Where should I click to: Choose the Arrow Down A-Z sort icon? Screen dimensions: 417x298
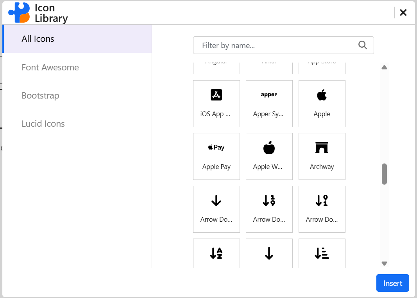[x=216, y=253]
